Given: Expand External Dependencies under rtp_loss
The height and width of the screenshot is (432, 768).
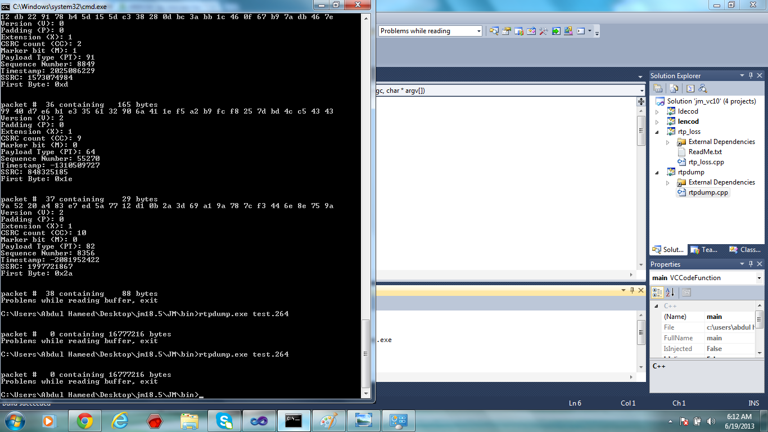Looking at the screenshot, I should pos(668,142).
